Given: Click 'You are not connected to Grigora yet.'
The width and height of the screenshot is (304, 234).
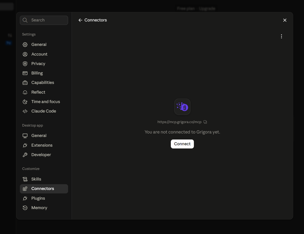Looking at the screenshot, I should 182,132.
